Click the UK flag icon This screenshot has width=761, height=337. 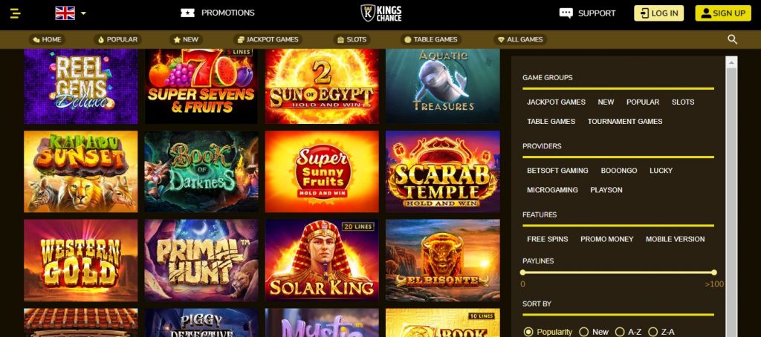(65, 13)
